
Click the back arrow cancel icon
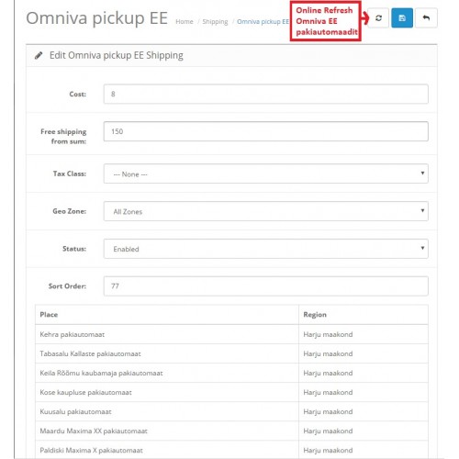coord(426,18)
